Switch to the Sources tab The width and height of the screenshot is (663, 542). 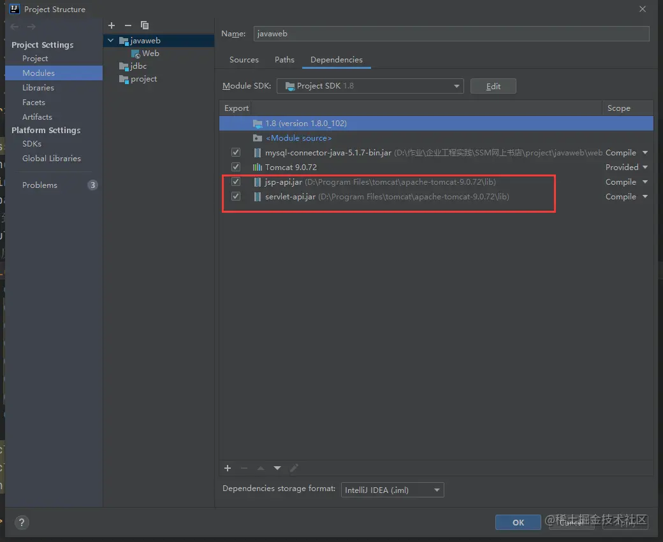(x=244, y=60)
